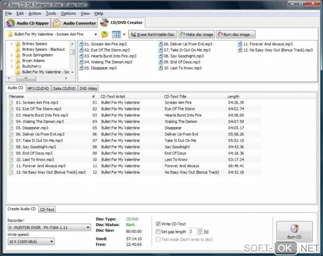Screen dimensions: 323x256
Task: Click the CD-Text Artist column header
Action: point(113,96)
